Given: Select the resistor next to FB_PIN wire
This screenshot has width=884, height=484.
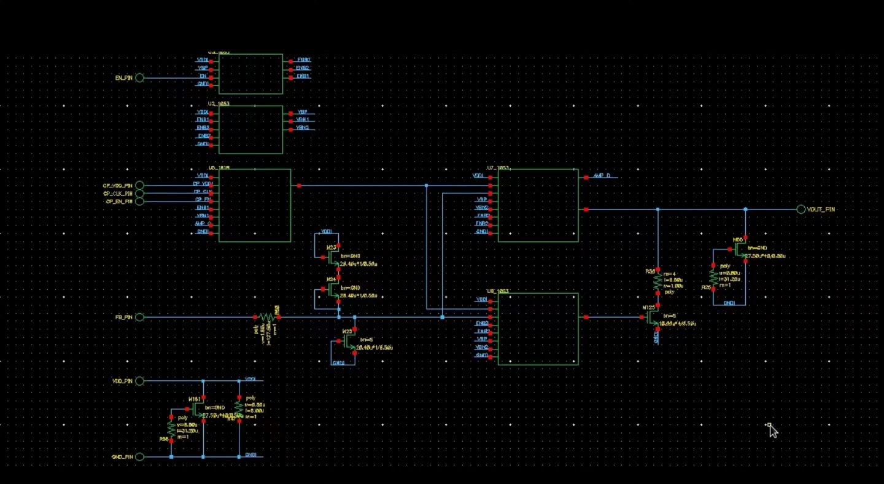Looking at the screenshot, I should (x=266, y=318).
